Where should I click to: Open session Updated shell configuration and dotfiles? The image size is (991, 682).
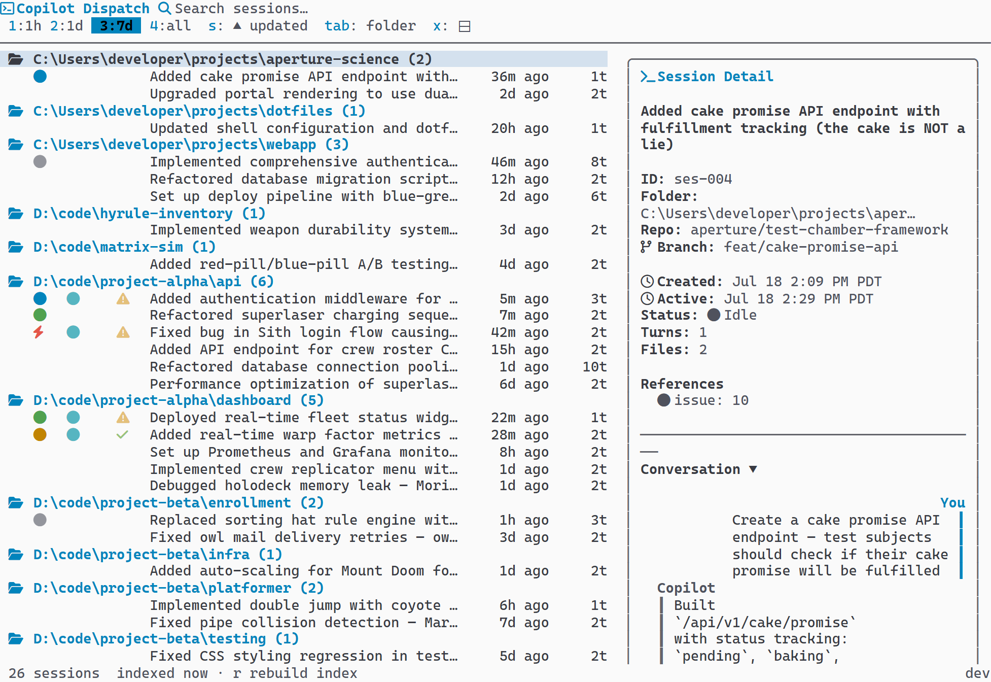(304, 128)
